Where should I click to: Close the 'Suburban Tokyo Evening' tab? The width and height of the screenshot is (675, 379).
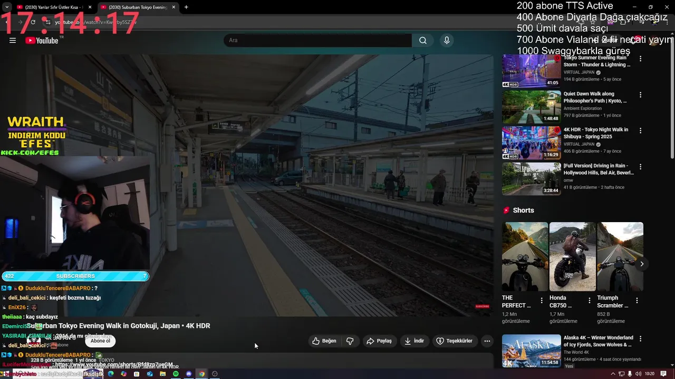(173, 7)
